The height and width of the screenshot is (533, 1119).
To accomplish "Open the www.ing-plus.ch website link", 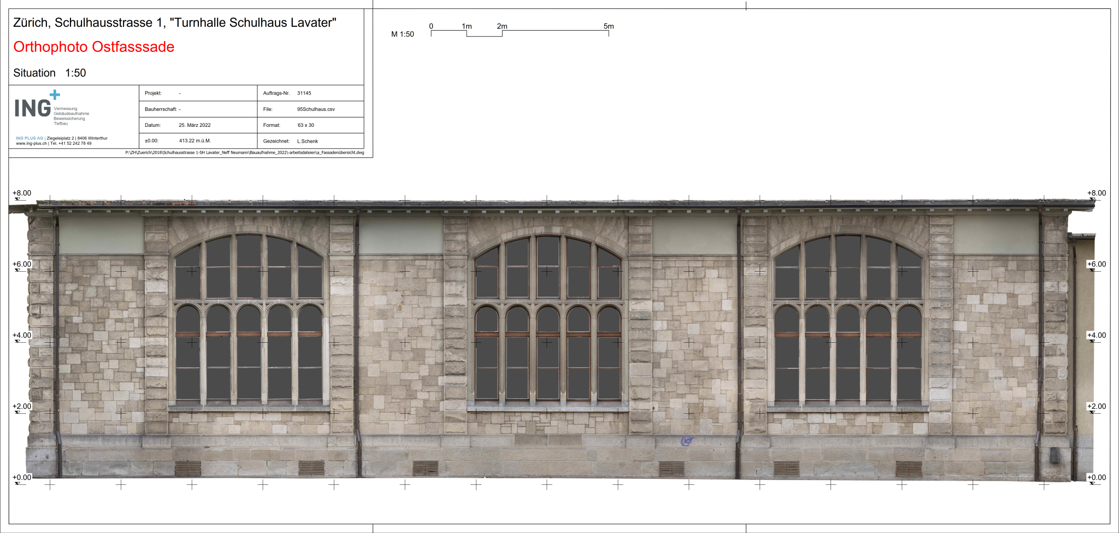I will point(31,144).
